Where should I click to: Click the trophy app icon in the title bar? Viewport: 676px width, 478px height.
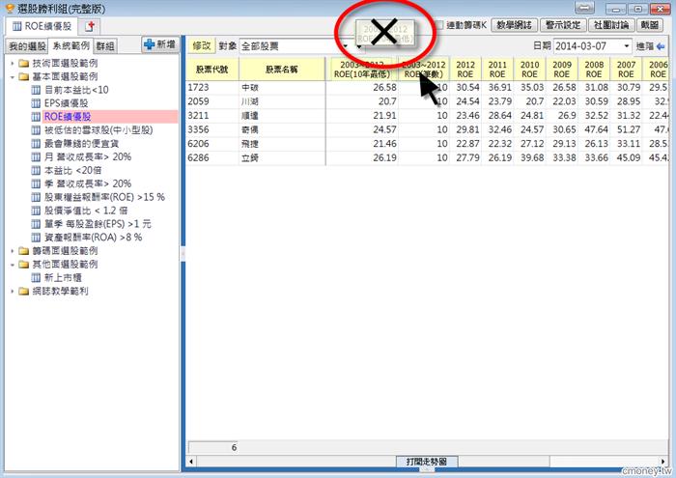click(10, 8)
